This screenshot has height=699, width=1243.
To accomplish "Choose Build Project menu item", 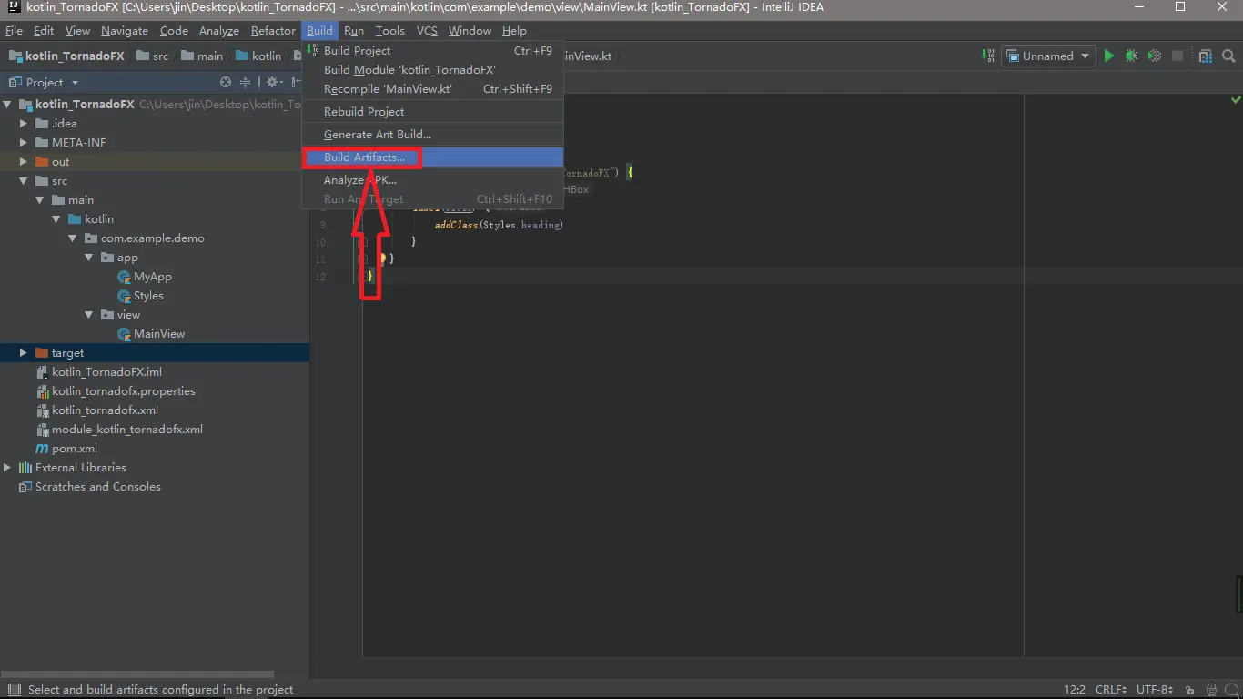I will [432, 51].
